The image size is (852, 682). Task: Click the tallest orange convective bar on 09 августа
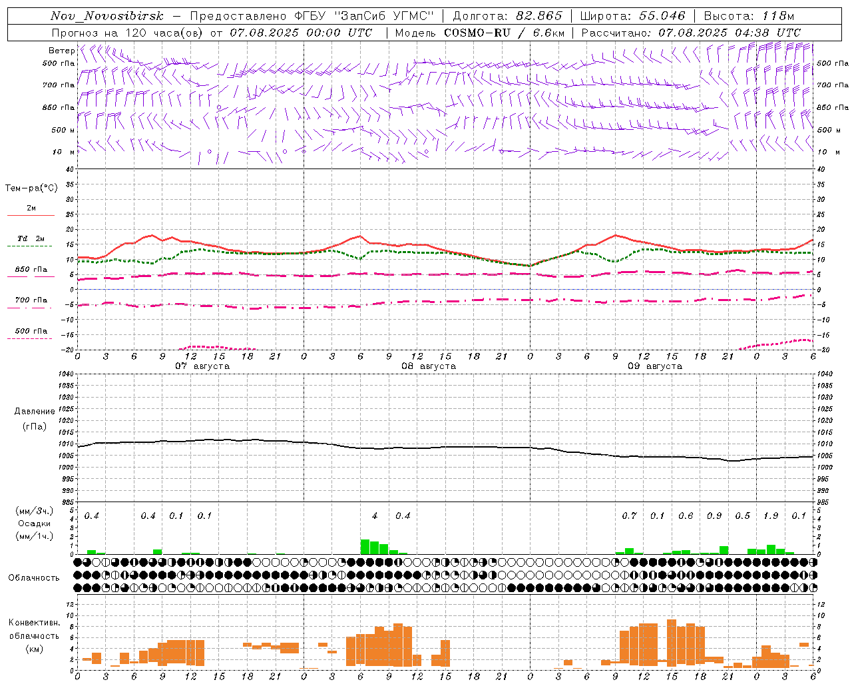(672, 643)
